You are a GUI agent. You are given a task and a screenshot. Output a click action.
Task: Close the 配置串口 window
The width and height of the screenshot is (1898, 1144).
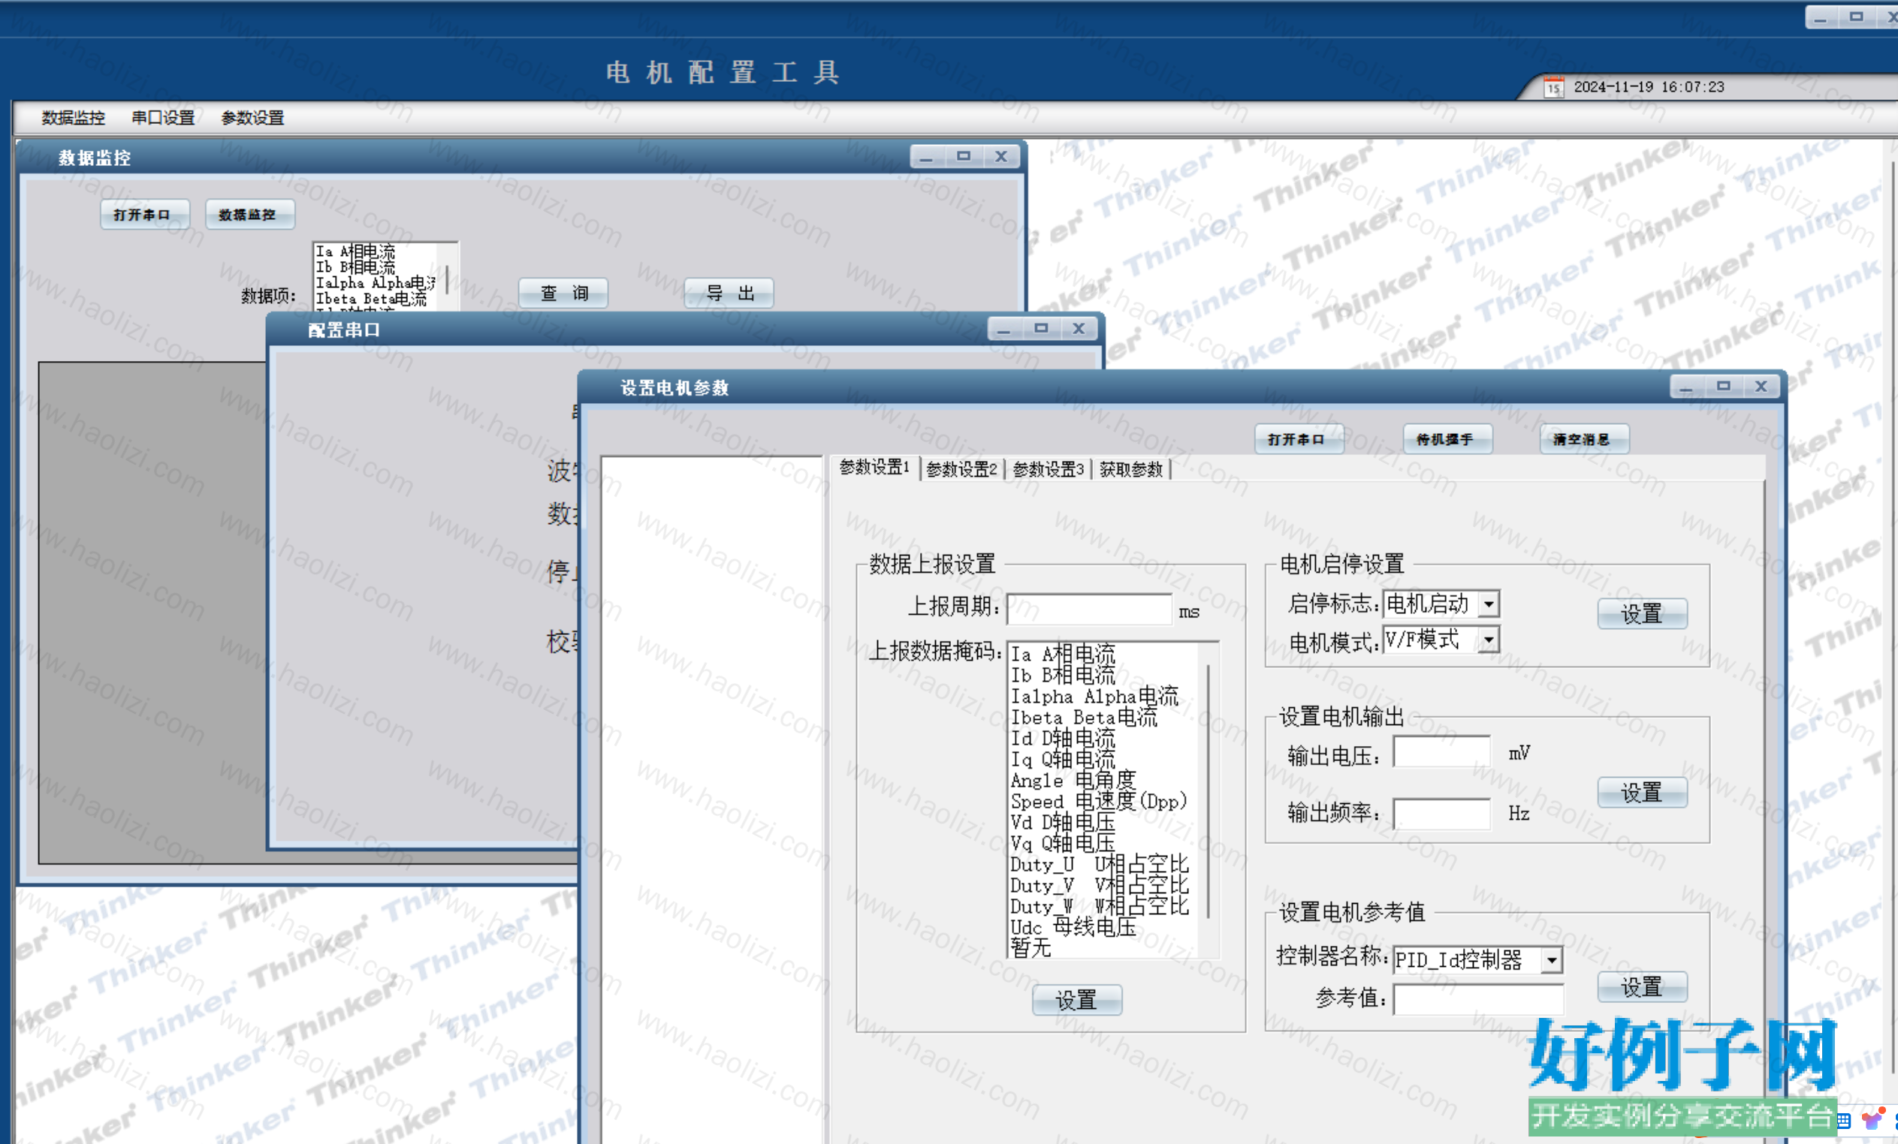pos(1079,328)
